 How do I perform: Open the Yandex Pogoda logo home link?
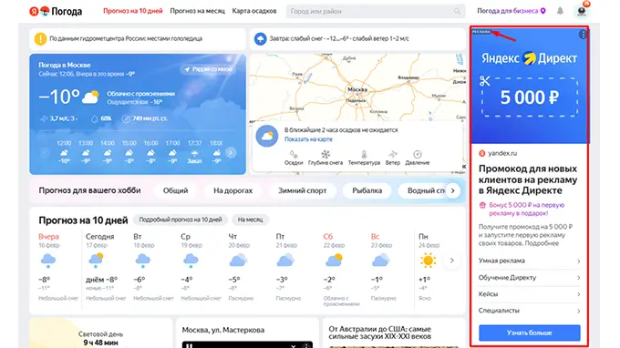56,11
